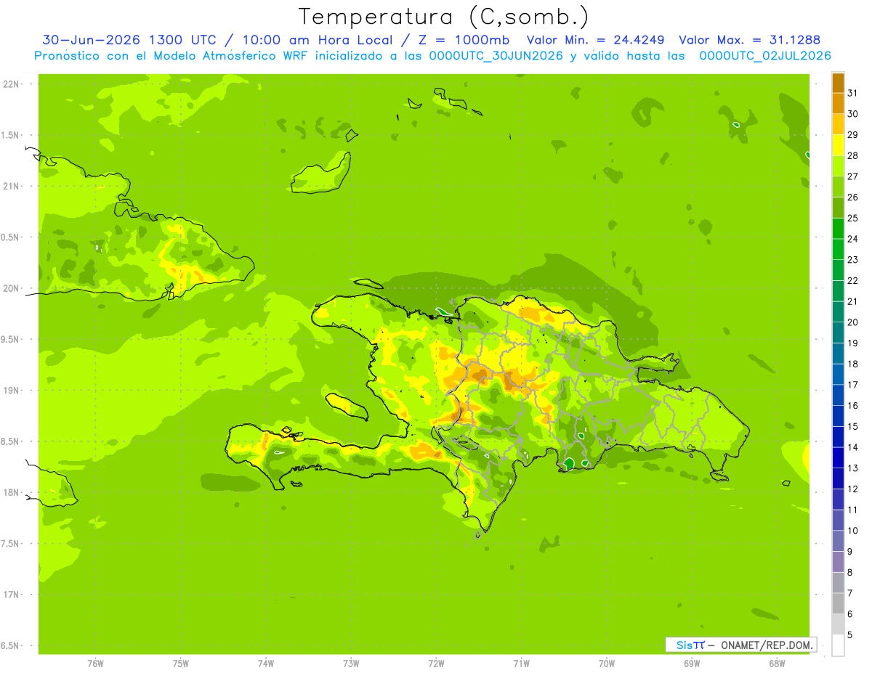
Task: Click the orange legend swatch between 30 and 31
Action: (838, 104)
